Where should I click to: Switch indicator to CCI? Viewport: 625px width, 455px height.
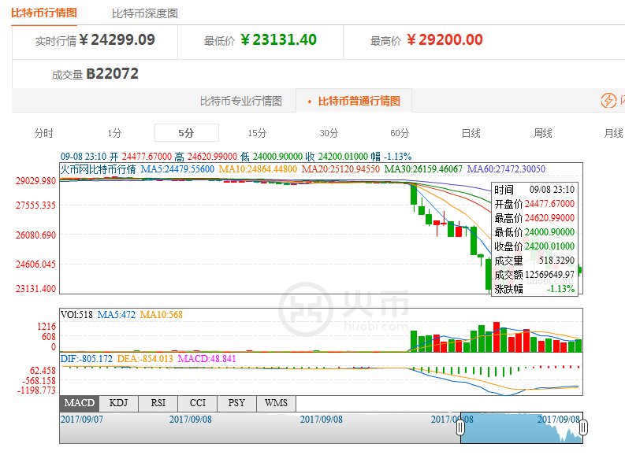pos(197,403)
